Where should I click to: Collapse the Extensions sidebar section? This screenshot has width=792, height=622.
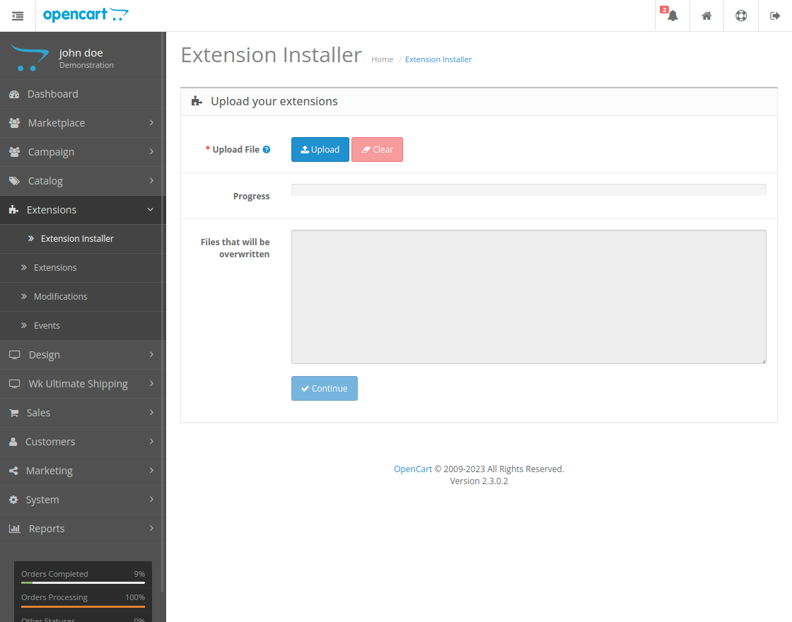pos(50,209)
